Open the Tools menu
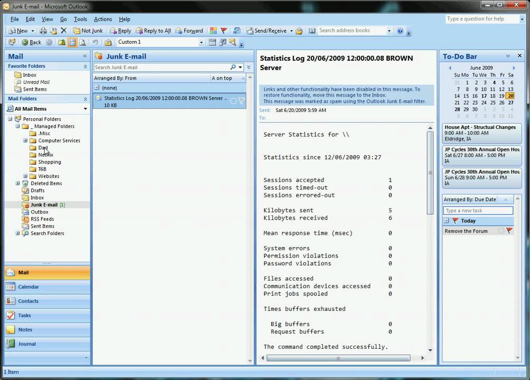This screenshot has width=530, height=380. point(80,20)
